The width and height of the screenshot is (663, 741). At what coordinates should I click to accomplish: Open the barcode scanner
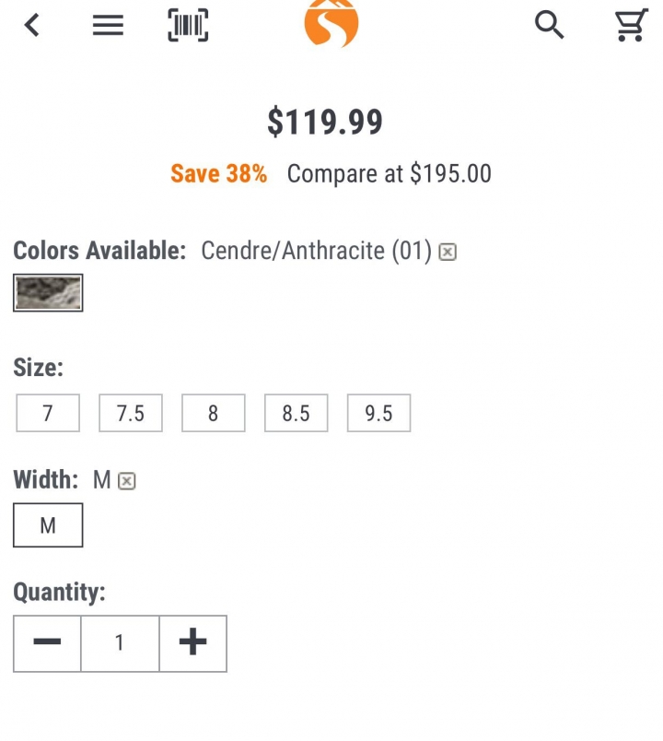click(188, 25)
